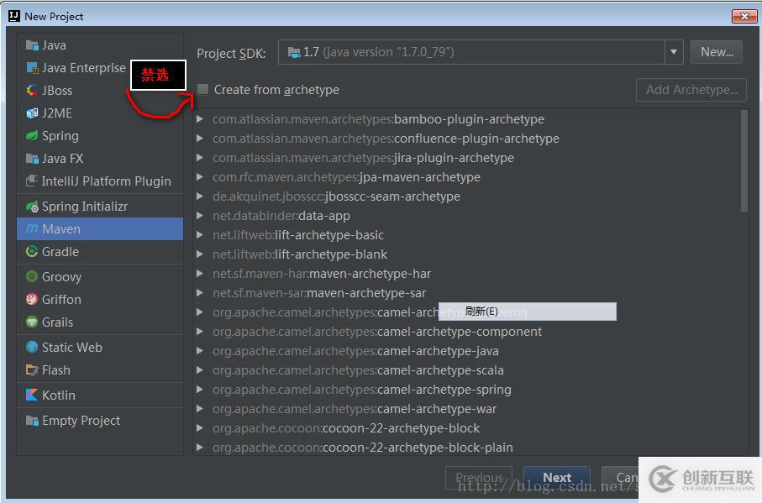Click the archetype list vertical scrollbar

coord(744,160)
